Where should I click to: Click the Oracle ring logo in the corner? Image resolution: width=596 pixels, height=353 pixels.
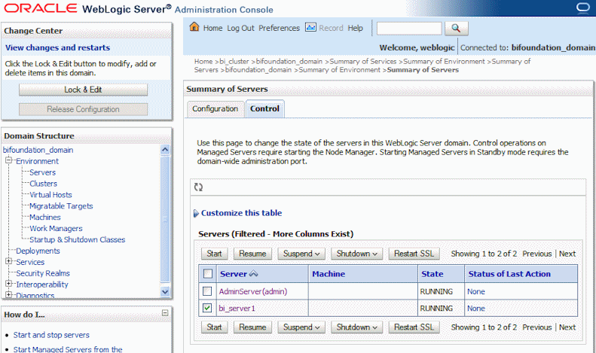[582, 8]
